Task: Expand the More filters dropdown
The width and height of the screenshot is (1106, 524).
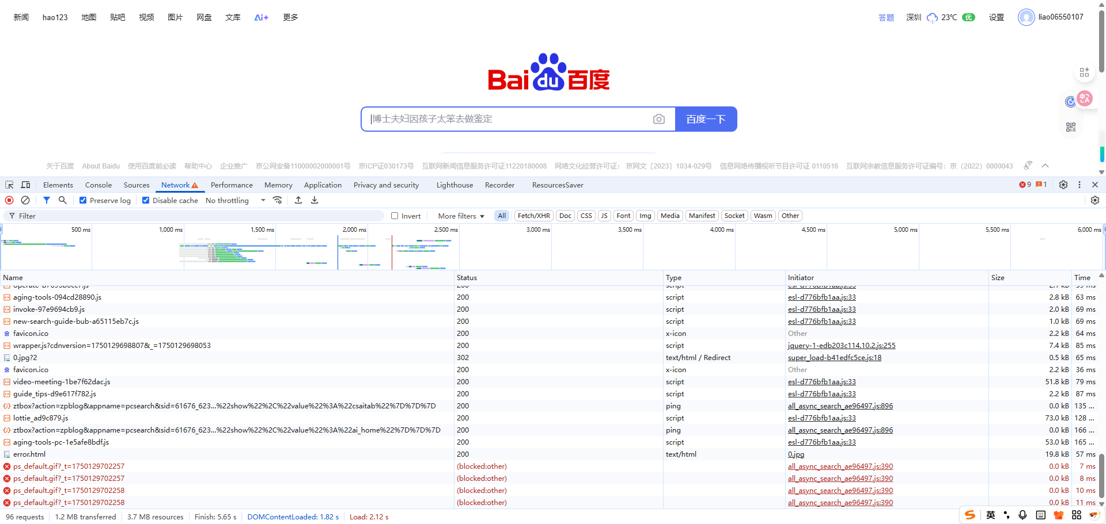Action: [x=461, y=216]
